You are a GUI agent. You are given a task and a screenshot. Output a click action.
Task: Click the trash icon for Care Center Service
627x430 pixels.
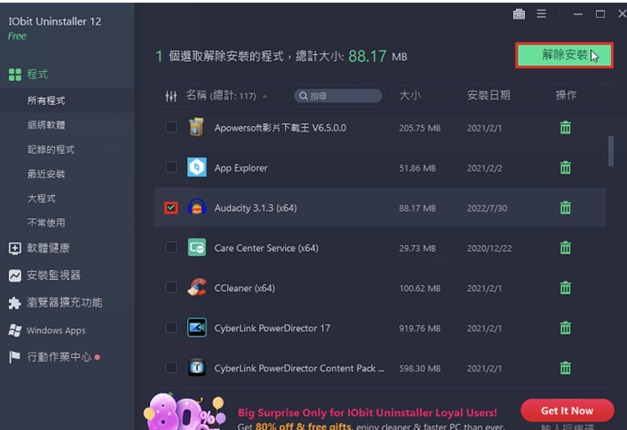(x=565, y=247)
